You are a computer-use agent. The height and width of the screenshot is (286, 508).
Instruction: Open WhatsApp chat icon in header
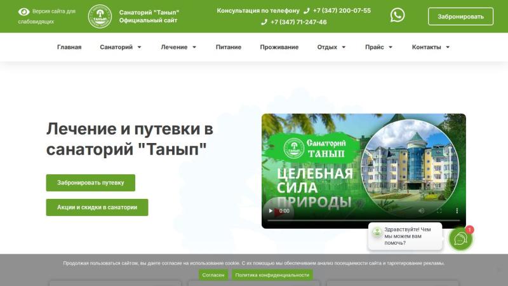pos(398,15)
